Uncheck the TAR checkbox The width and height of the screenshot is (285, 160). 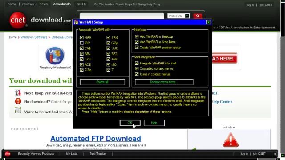(x=109, y=37)
